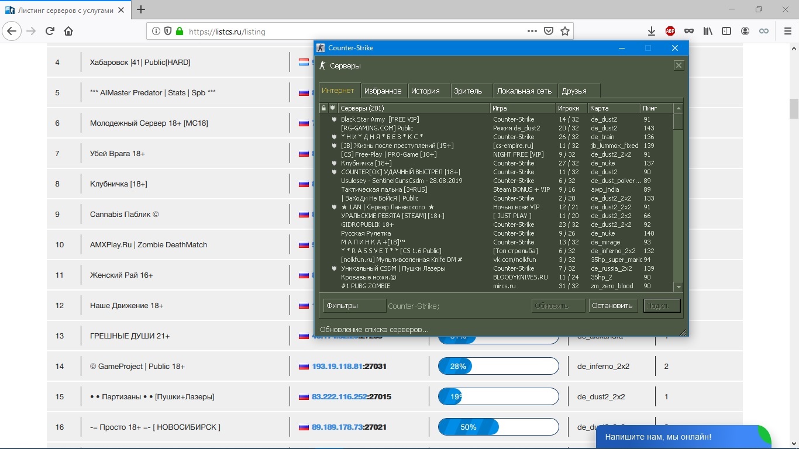Click the browser Back arrow

coord(12,31)
